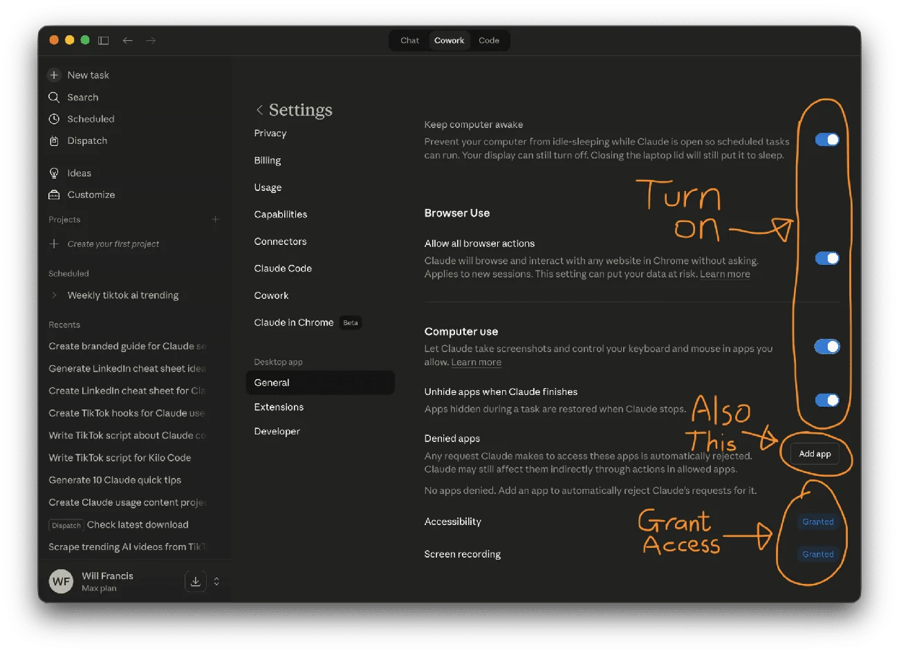Click the Customize briefcase icon
Image resolution: width=899 pixels, height=653 pixels.
(x=54, y=195)
